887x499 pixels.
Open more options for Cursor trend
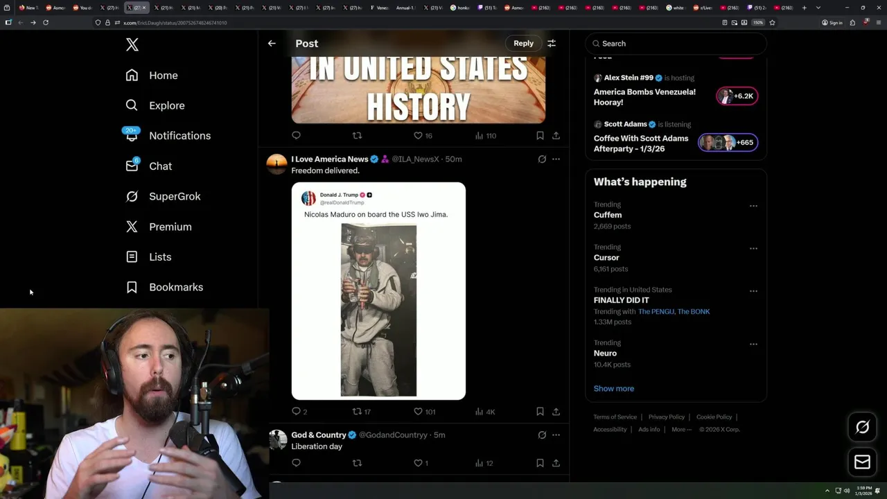coord(753,249)
